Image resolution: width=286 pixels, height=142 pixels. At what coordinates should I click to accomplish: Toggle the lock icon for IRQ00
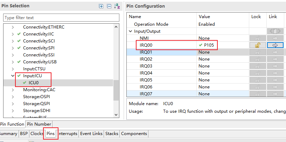pos(257,45)
